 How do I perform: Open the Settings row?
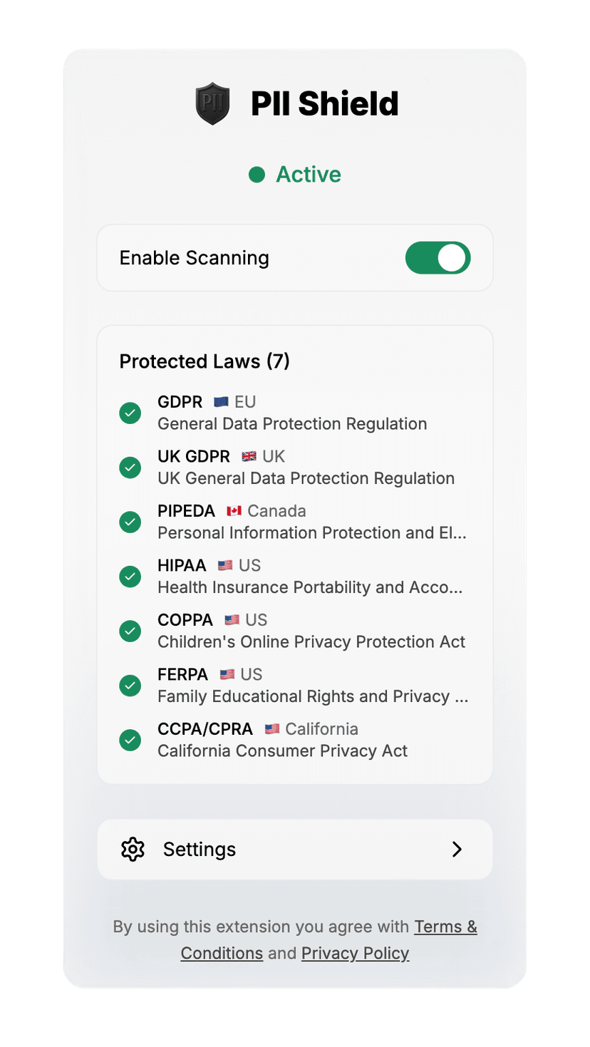(295, 849)
